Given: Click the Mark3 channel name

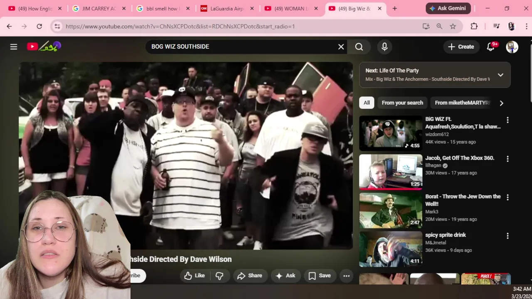Looking at the screenshot, I should [432, 212].
